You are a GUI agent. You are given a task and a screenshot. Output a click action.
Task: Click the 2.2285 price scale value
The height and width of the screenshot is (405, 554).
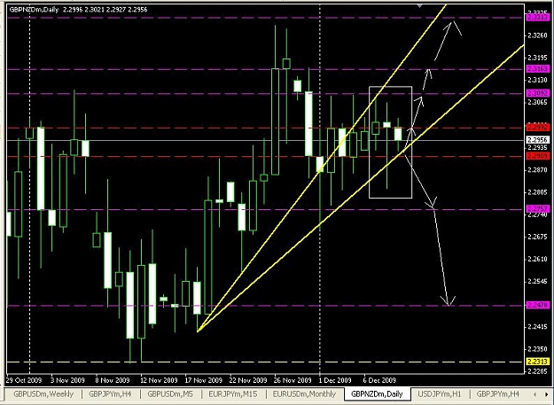point(537,371)
